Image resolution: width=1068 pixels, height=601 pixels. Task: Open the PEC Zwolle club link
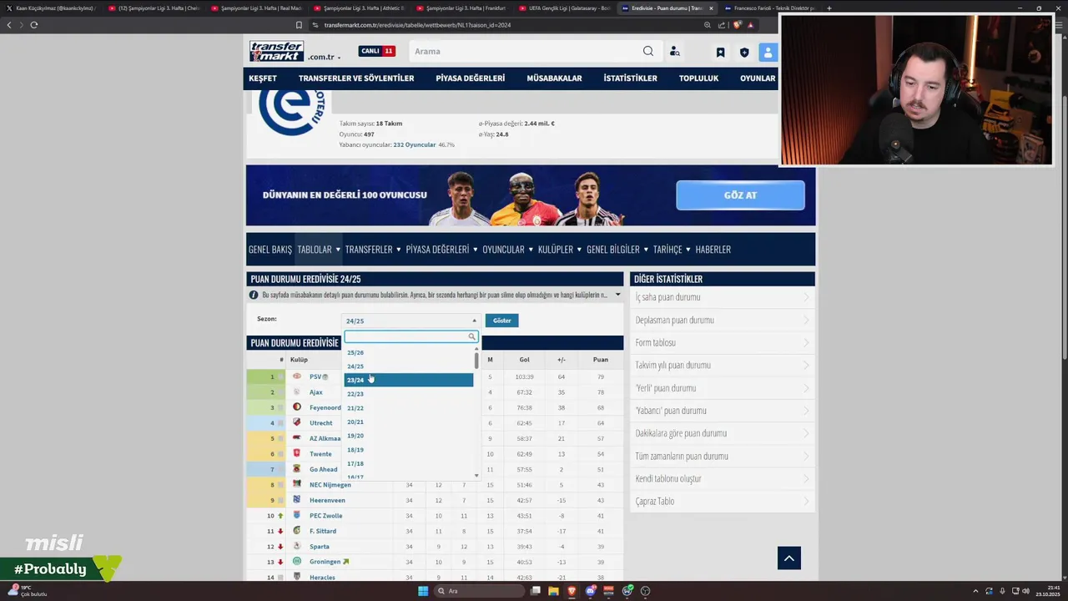(x=325, y=516)
